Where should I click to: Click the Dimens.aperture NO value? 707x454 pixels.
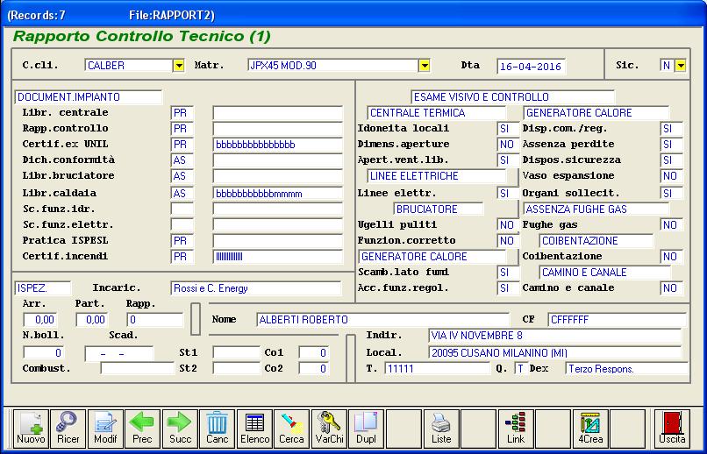tap(508, 144)
